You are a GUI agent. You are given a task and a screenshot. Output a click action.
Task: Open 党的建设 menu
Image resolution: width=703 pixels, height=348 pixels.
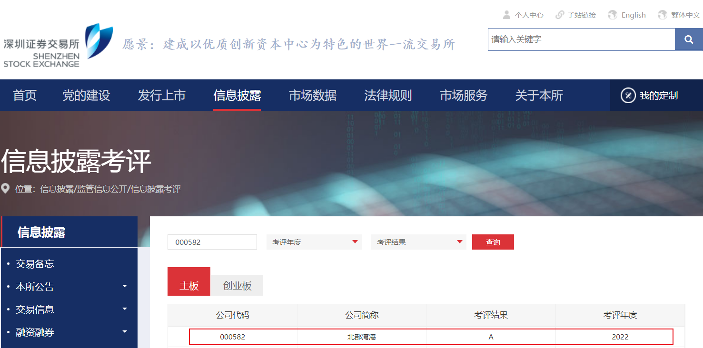pyautogui.click(x=86, y=96)
